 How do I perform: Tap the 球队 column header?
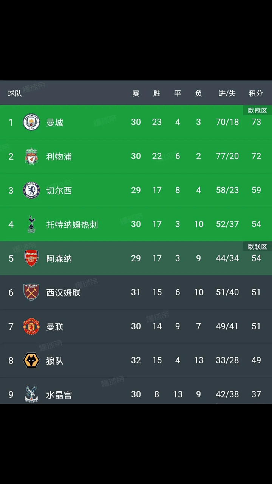(15, 93)
